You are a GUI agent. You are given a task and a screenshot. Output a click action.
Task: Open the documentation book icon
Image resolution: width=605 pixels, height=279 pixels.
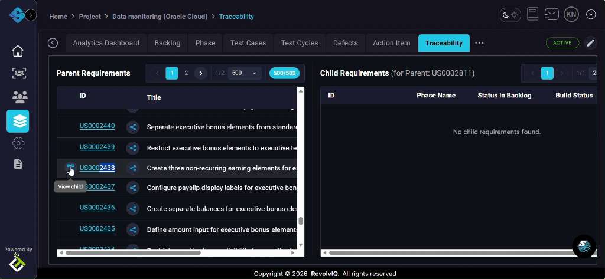coord(532,15)
